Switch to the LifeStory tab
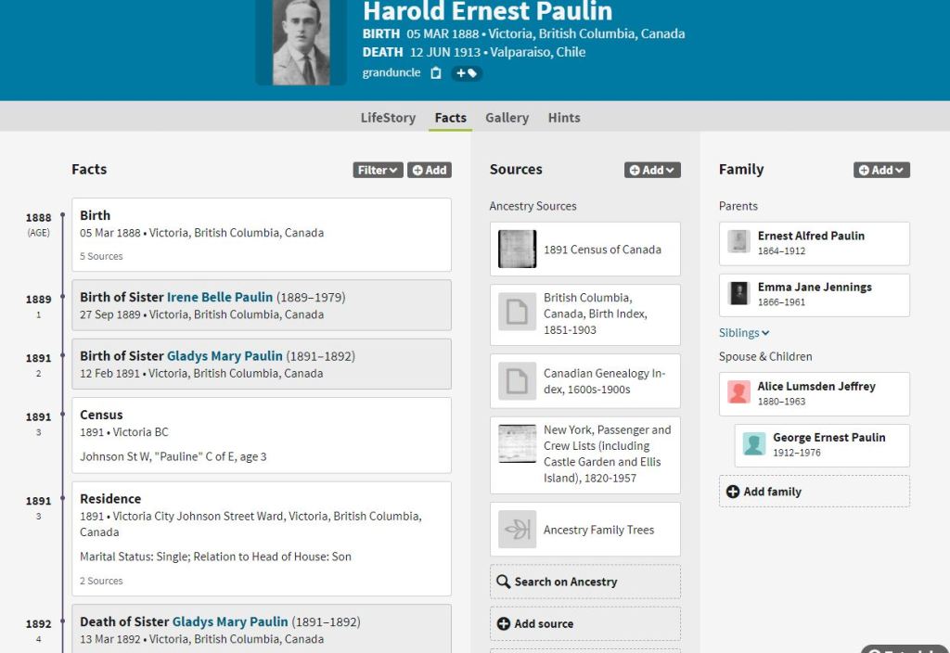The image size is (950, 653). click(388, 118)
